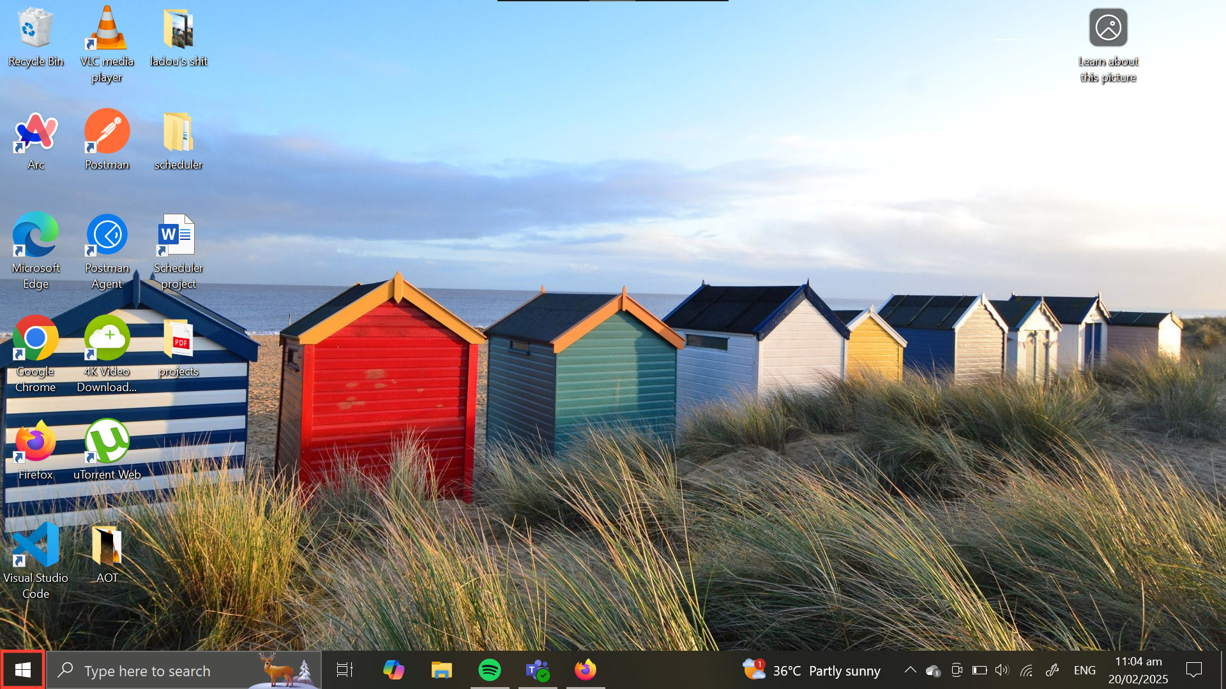Open the weather widget showing 36°C
The image size is (1226, 689).
coord(812,670)
